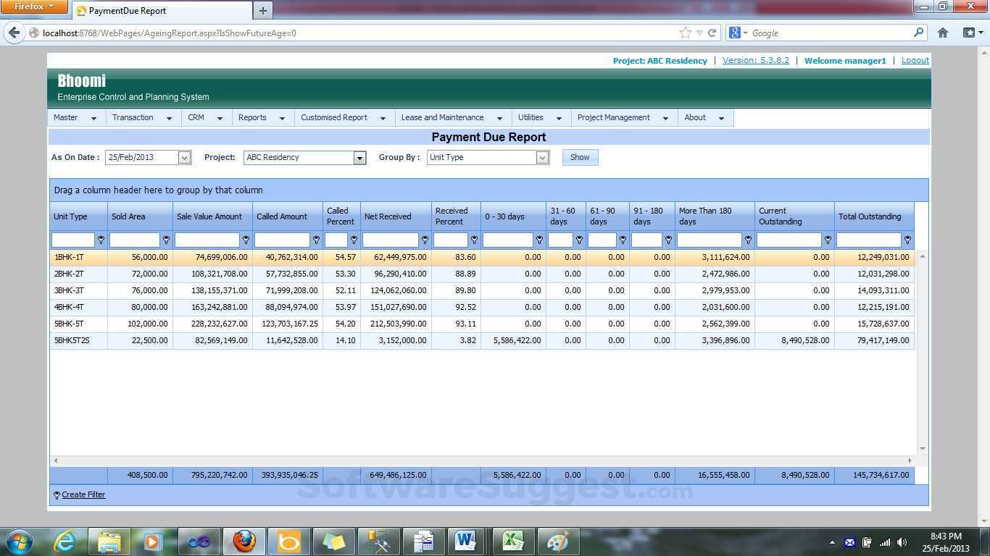The width and height of the screenshot is (990, 556).
Task: Click filter icon for Received Percent column
Action: point(474,240)
